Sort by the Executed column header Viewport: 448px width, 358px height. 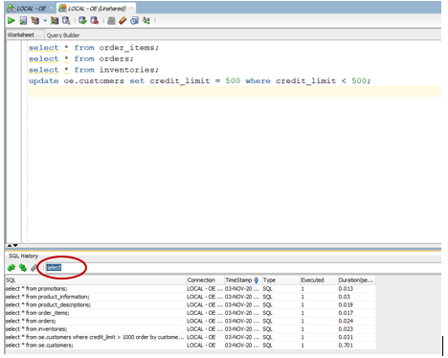point(319,280)
